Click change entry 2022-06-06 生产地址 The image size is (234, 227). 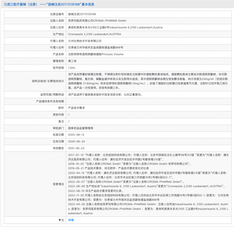coord(147,186)
